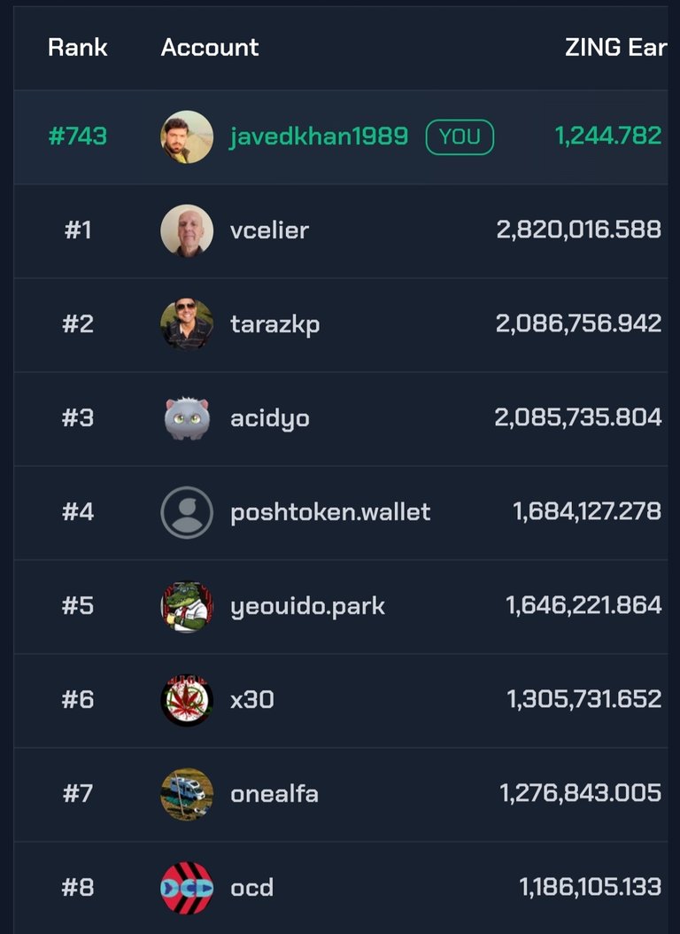
Task: Open onealfa's camper van avatar
Action: tap(187, 794)
